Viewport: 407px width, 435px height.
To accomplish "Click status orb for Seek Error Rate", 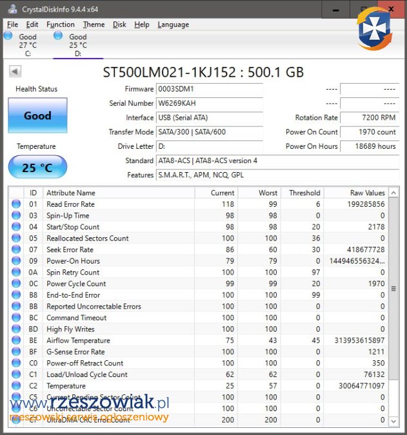I will tap(16, 249).
